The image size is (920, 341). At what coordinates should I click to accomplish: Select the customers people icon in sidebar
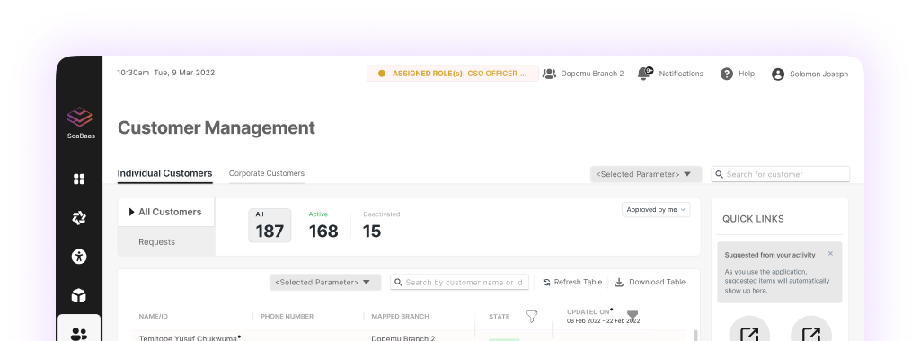pyautogui.click(x=79, y=334)
